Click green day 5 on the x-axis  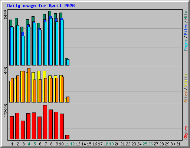(x=35, y=144)
